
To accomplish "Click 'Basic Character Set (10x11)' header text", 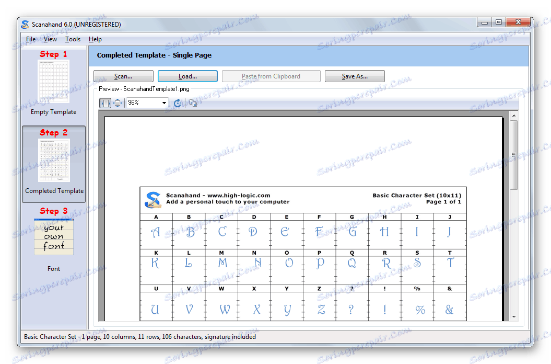I will (417, 196).
